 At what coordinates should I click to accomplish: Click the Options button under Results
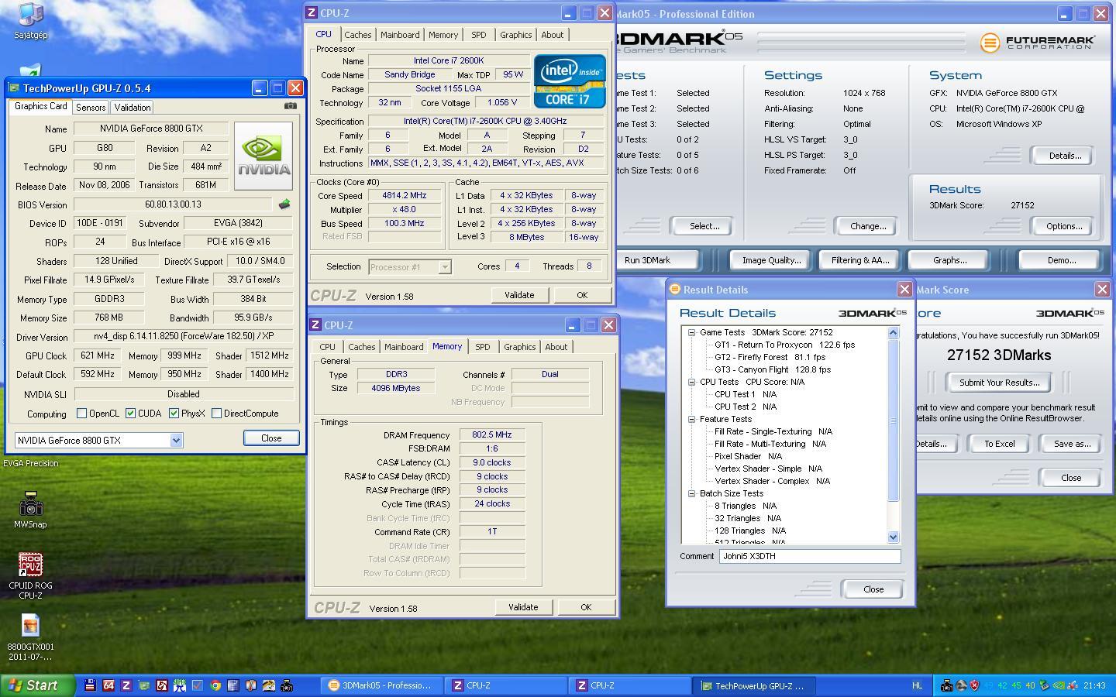(x=1064, y=226)
